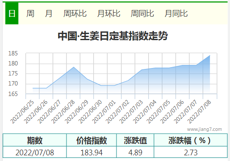Click the 2022/07/06 data point on line
The image size is (230, 161).
(x=183, y=65)
